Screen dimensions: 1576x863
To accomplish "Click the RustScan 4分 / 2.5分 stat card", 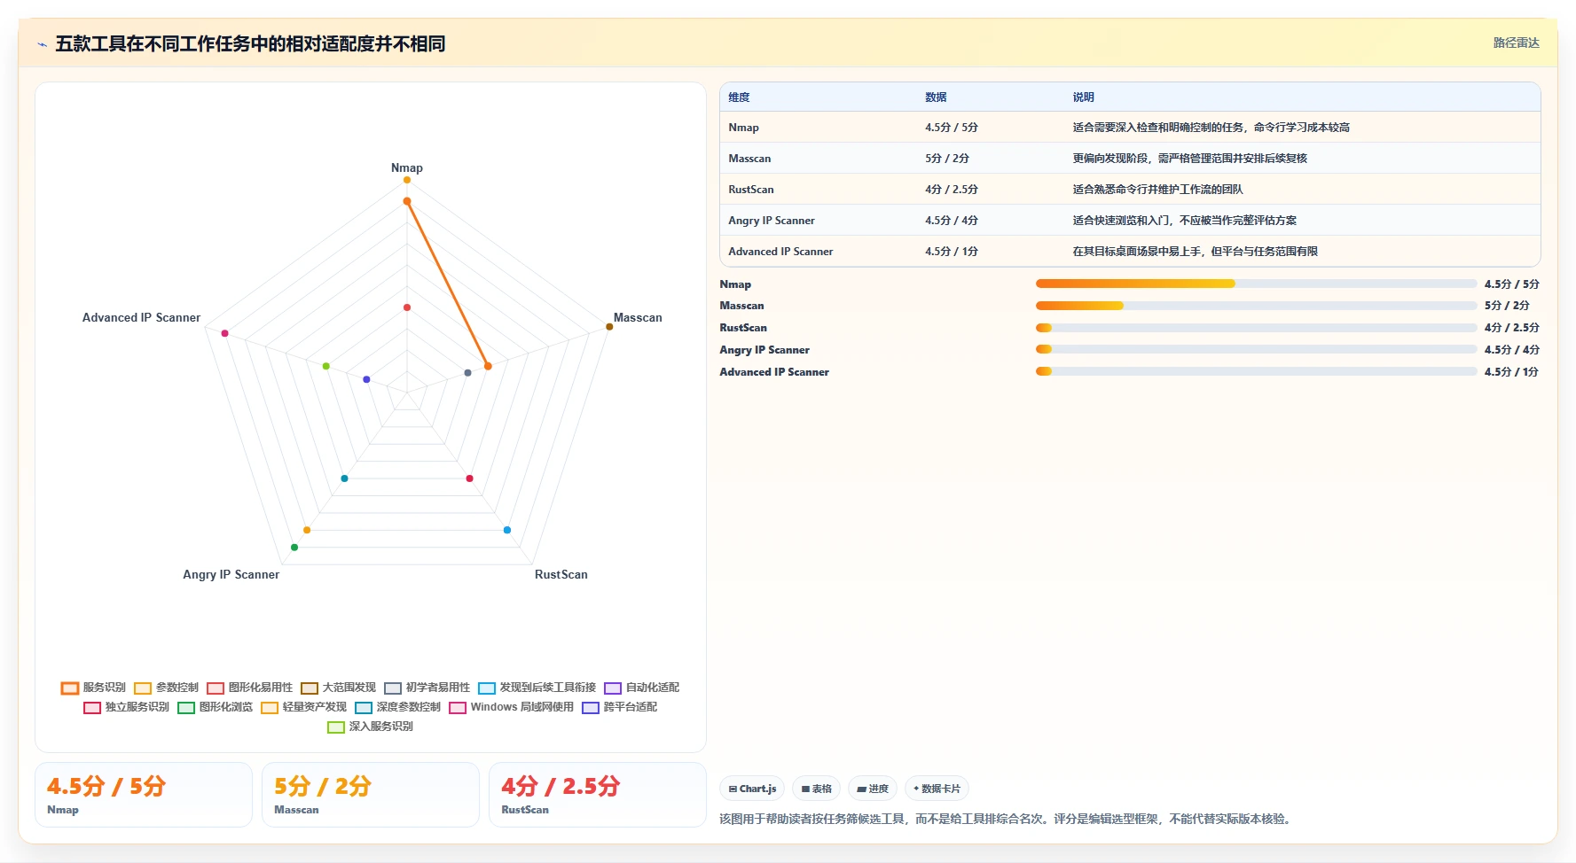I will [598, 795].
